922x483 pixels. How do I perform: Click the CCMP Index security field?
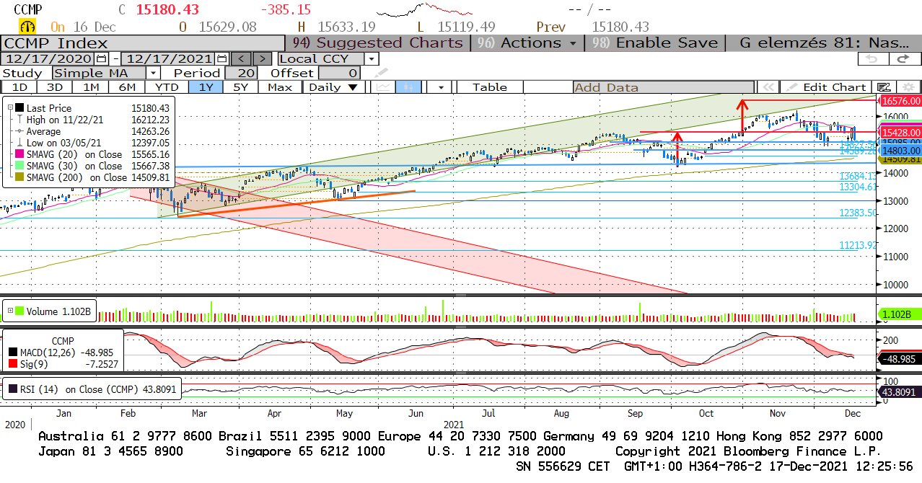pos(143,43)
